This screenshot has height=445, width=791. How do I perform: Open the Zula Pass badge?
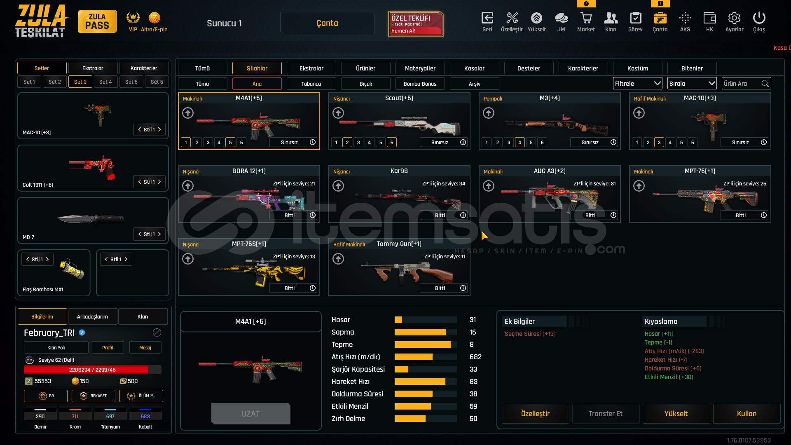click(97, 21)
